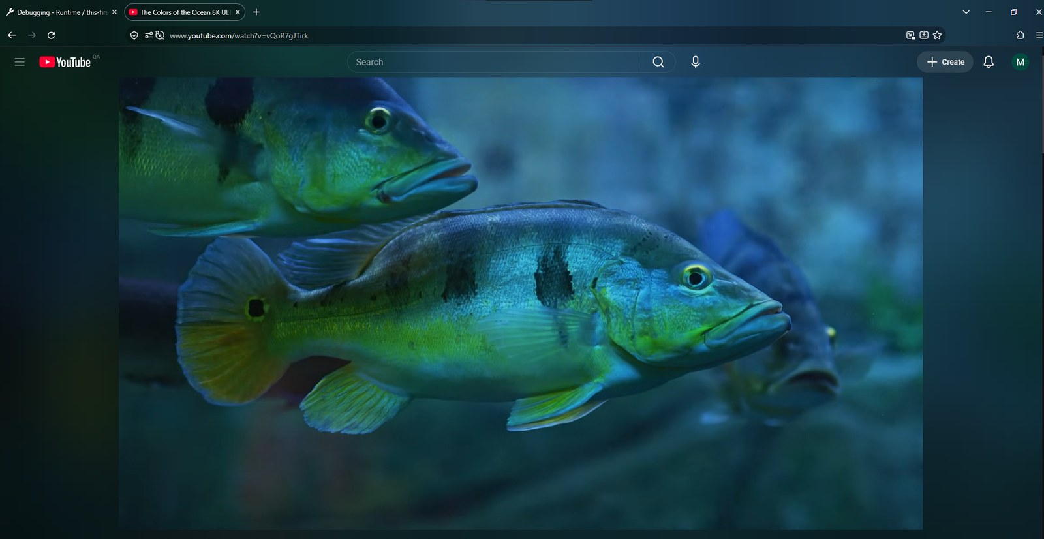Open the account avatar labeled M
1044x539 pixels.
[1020, 62]
